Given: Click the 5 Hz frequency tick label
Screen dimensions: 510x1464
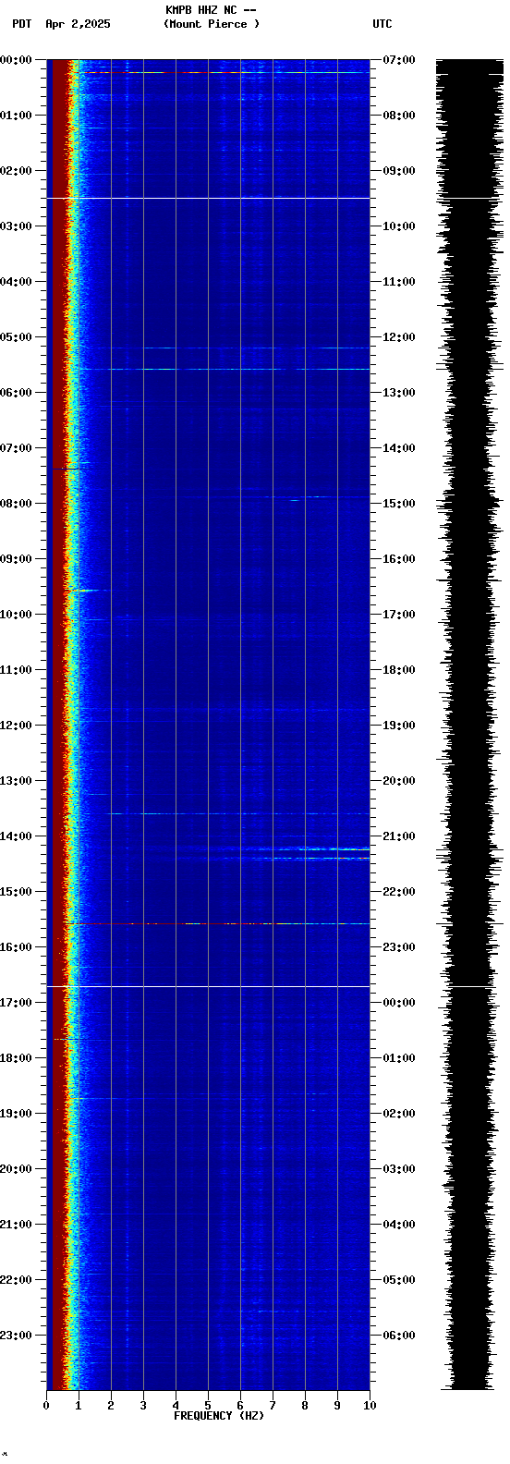Looking at the screenshot, I should point(208,1406).
